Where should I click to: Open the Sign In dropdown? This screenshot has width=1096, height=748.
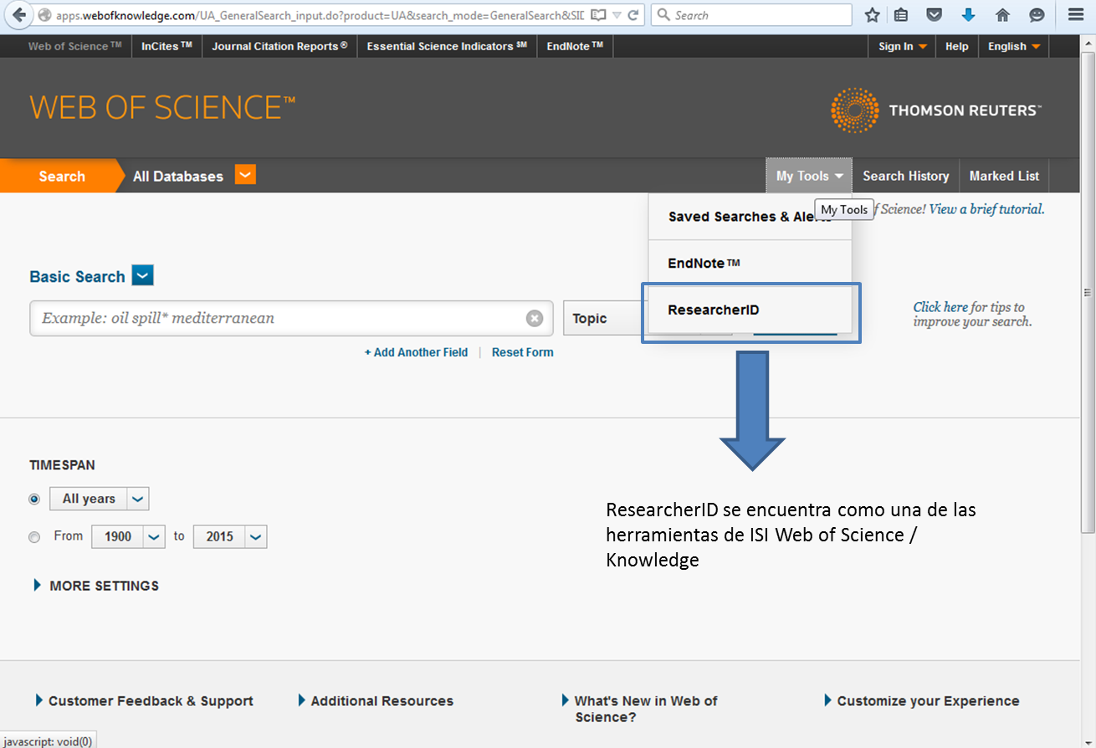pyautogui.click(x=903, y=47)
